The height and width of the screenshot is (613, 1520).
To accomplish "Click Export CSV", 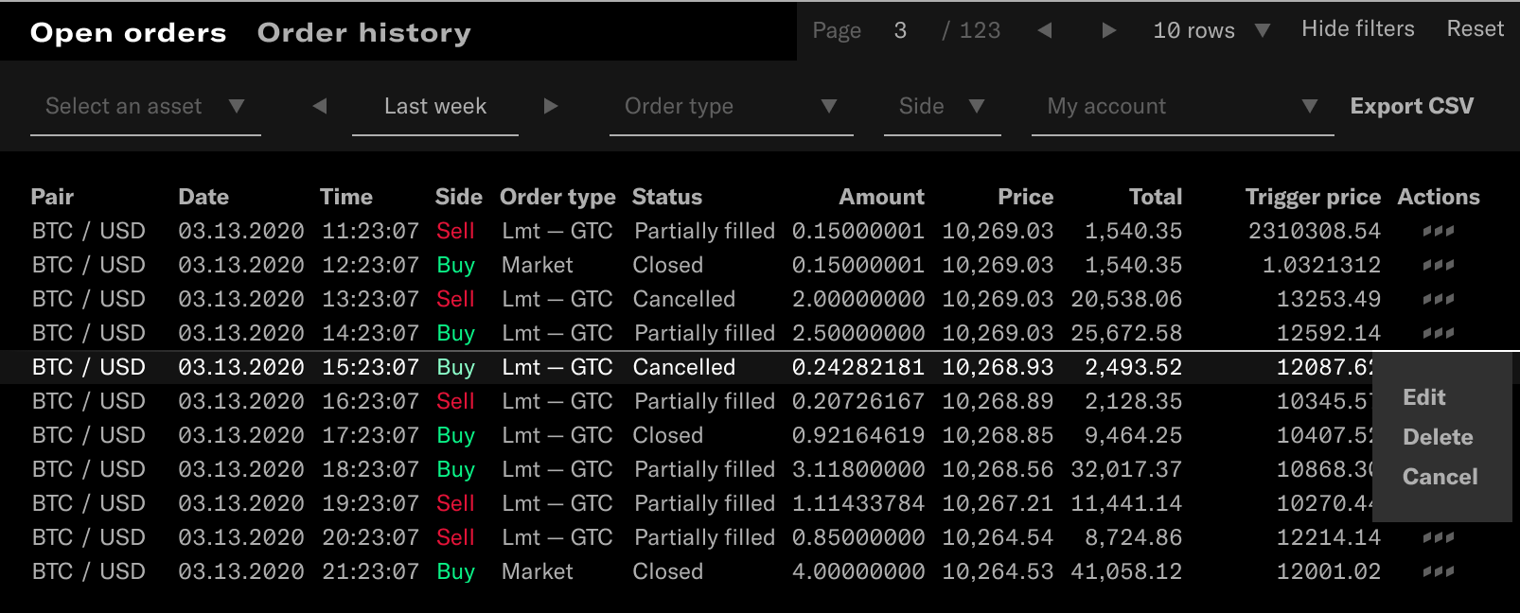I will click(1411, 106).
